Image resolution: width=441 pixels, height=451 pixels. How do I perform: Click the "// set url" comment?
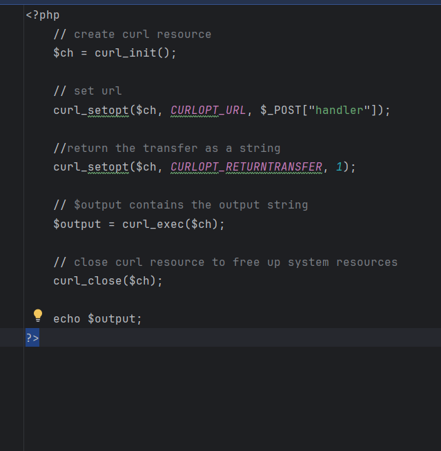(x=88, y=90)
